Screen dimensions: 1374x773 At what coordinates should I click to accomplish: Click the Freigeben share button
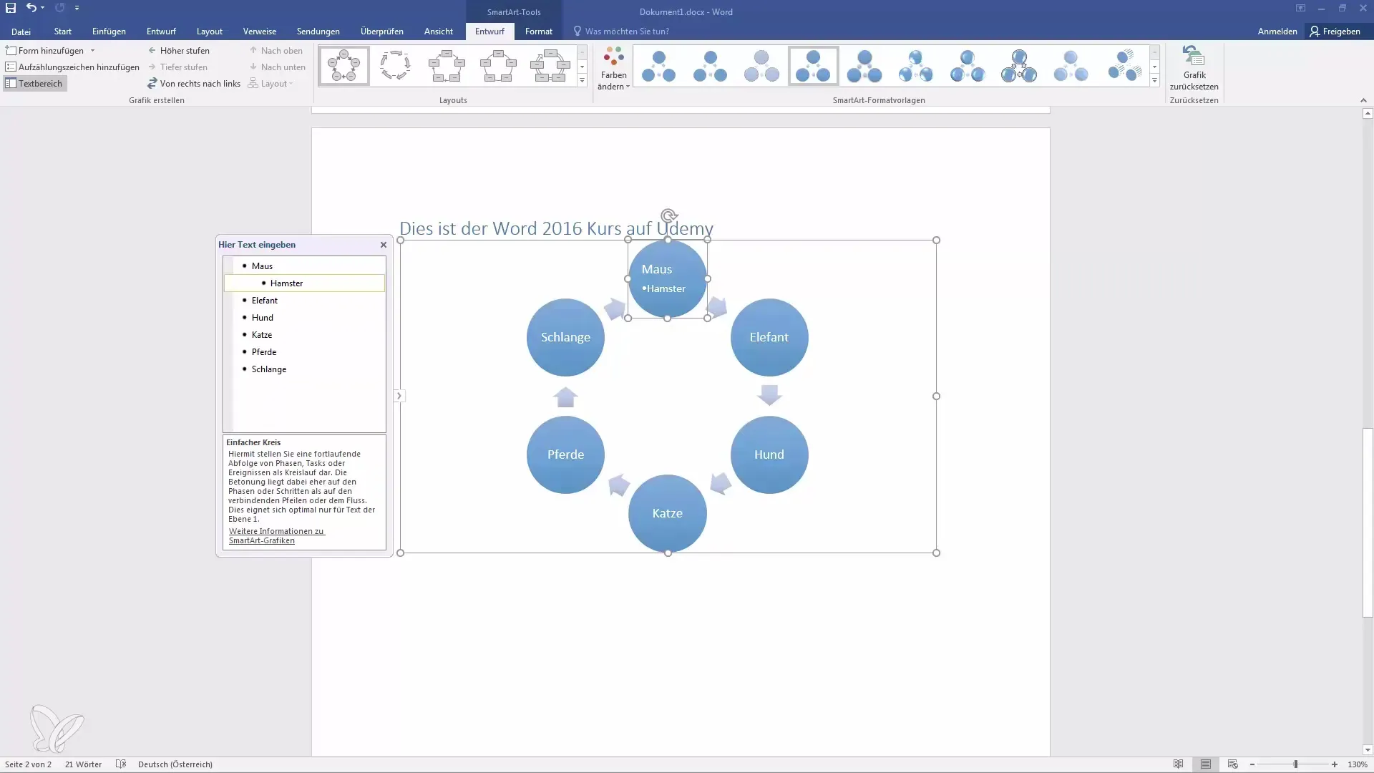coord(1335,31)
